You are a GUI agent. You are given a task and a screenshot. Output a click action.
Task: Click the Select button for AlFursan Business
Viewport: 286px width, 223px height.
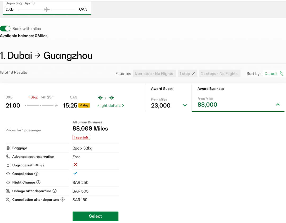pos(95,216)
